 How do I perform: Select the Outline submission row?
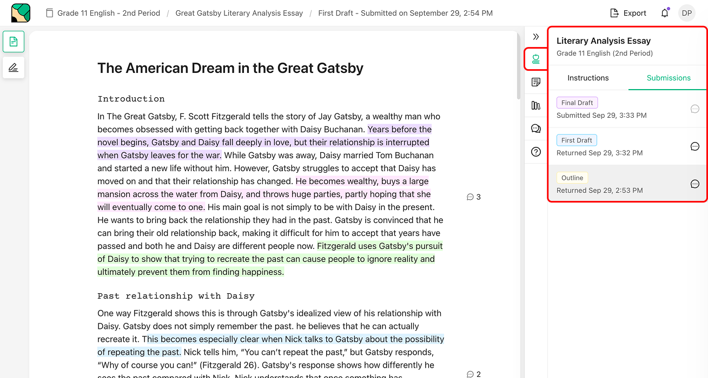pos(627,184)
